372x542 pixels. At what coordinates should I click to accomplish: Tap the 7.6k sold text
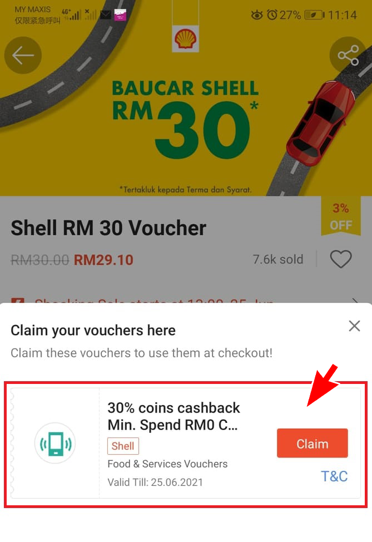278,259
